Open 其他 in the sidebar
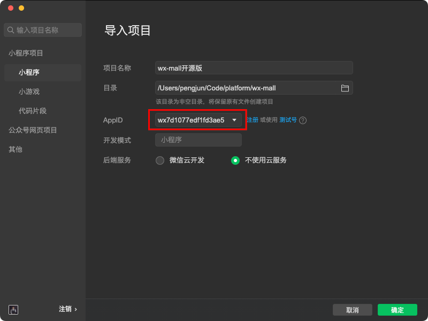This screenshot has width=428, height=321. pyautogui.click(x=16, y=149)
